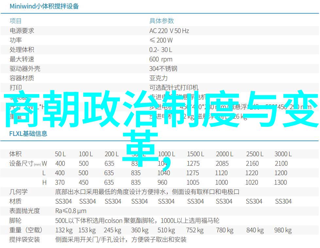The width and height of the screenshot is (320, 248).
Task: Select the AC 220 V 50 Hz value
Action: (169, 31)
